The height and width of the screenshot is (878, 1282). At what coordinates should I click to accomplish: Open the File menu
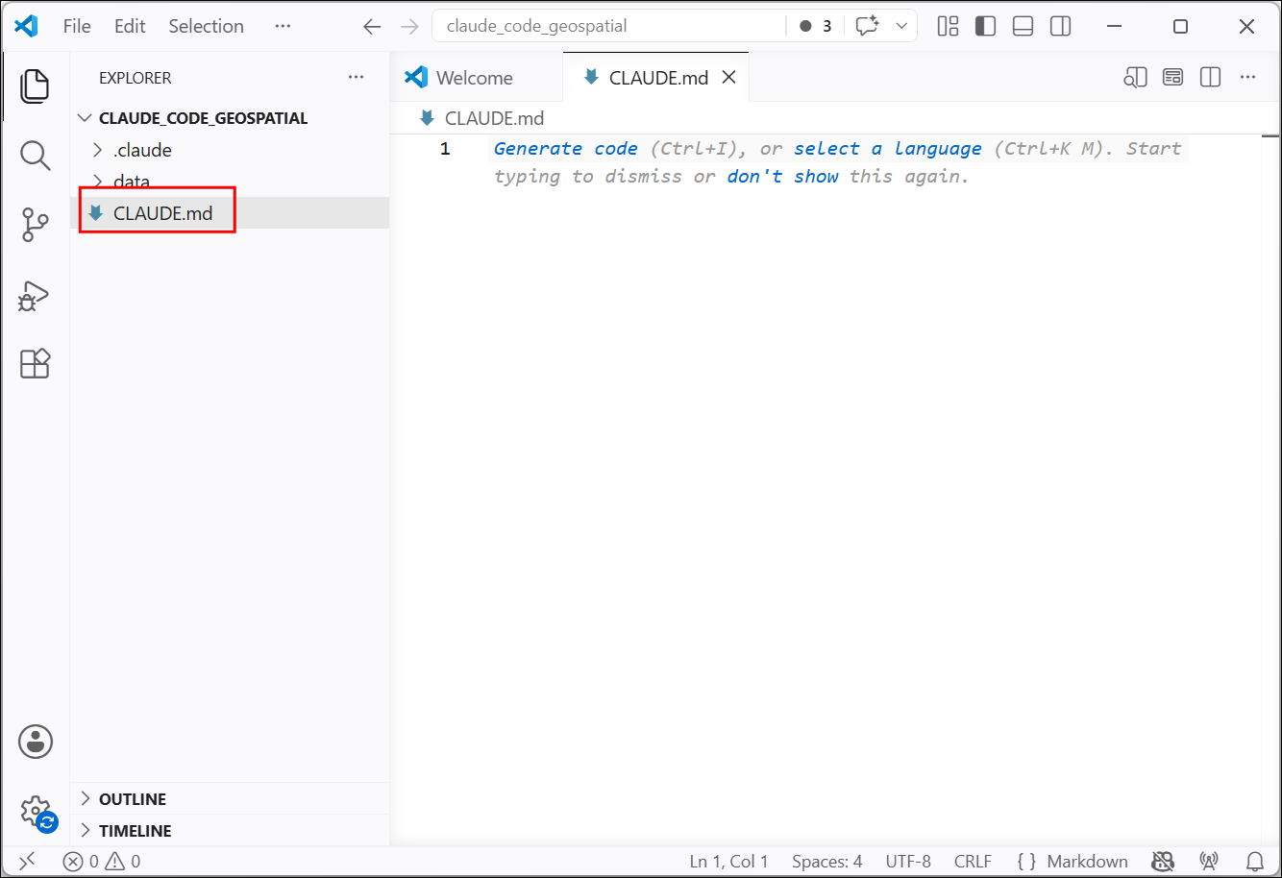click(x=77, y=26)
